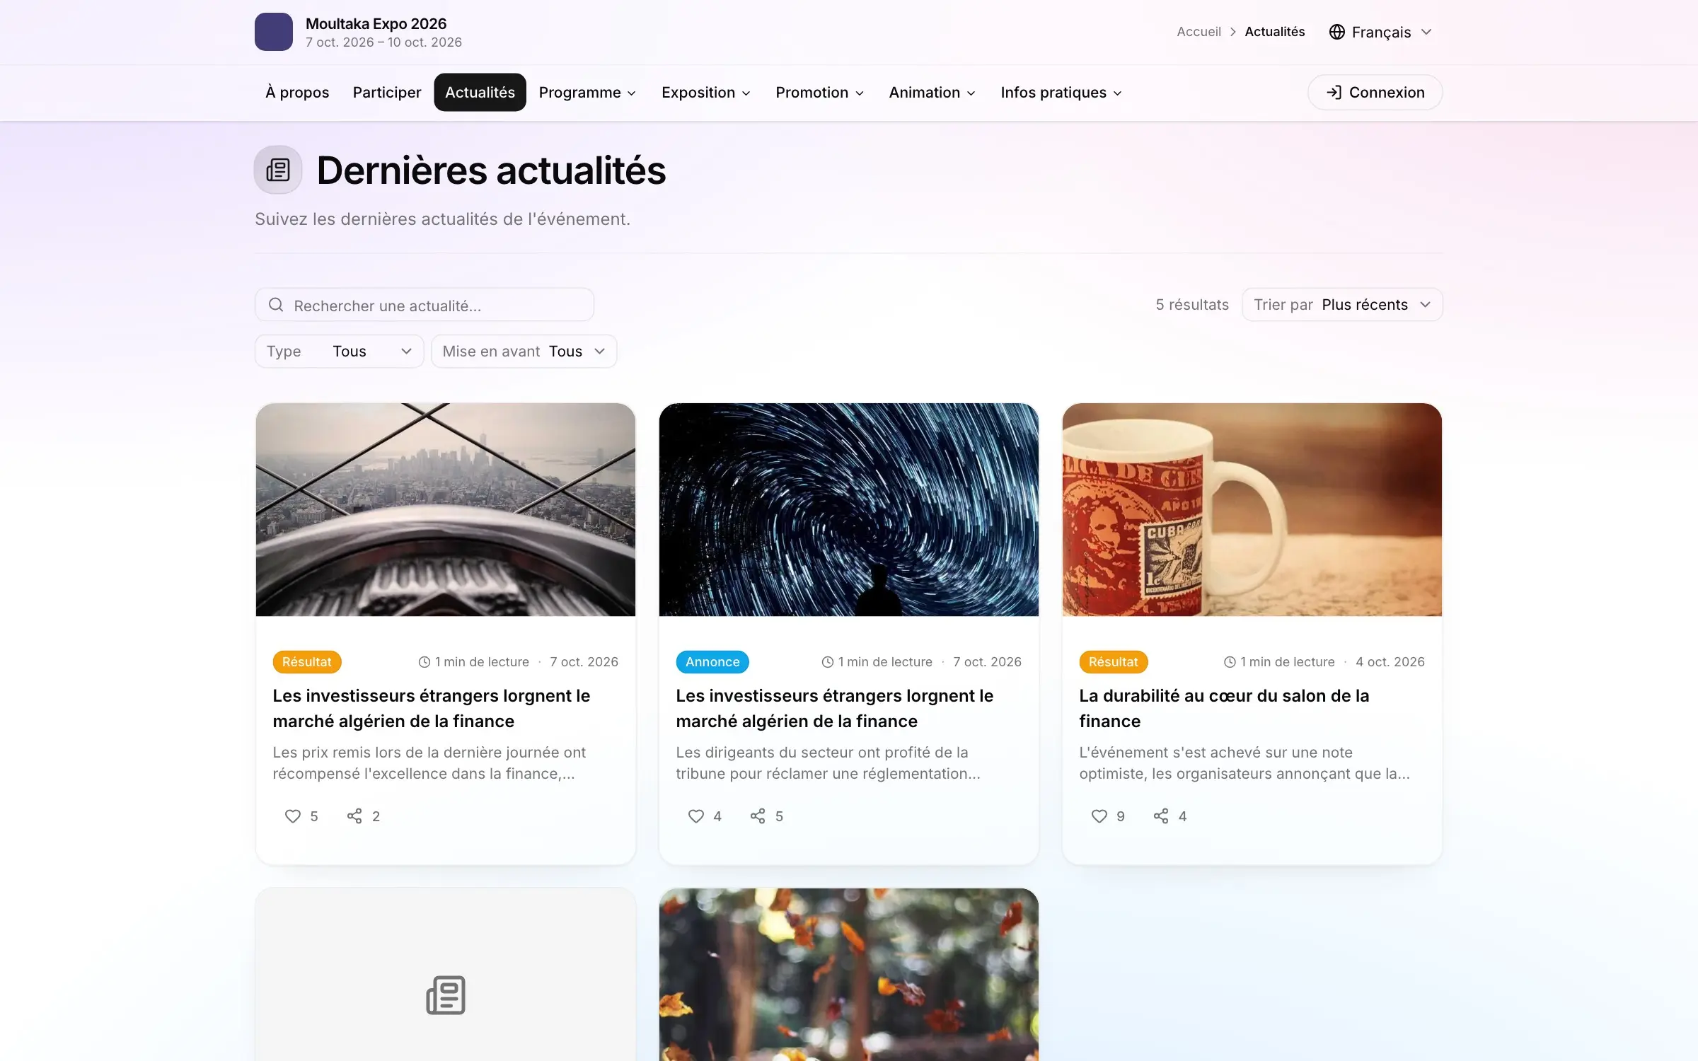Click the Connexion login arrow icon

click(x=1334, y=93)
